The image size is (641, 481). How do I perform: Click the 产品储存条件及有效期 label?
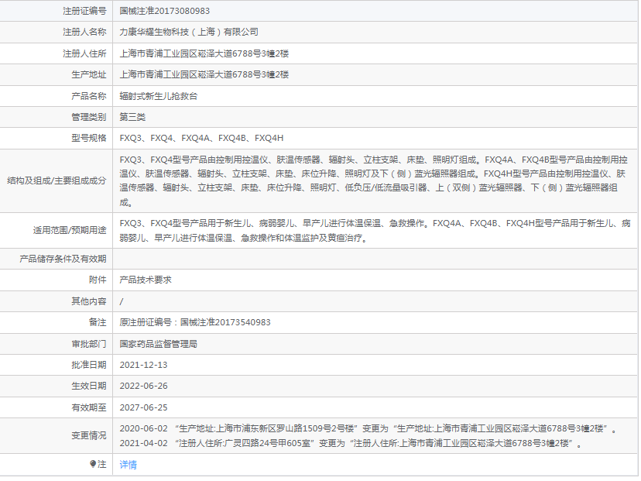coord(63,259)
